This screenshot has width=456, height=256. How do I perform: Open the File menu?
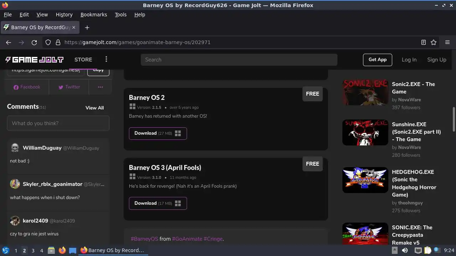pyautogui.click(x=7, y=15)
